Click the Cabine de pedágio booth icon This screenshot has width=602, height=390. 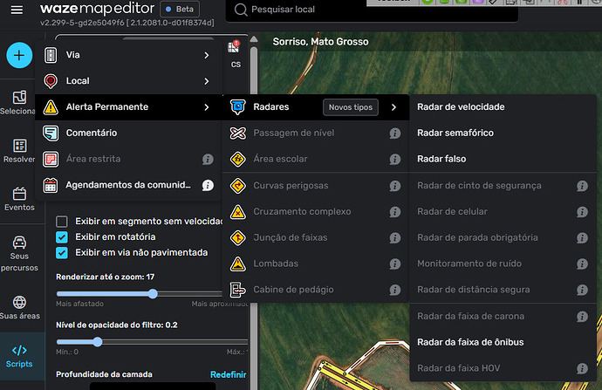click(x=237, y=290)
